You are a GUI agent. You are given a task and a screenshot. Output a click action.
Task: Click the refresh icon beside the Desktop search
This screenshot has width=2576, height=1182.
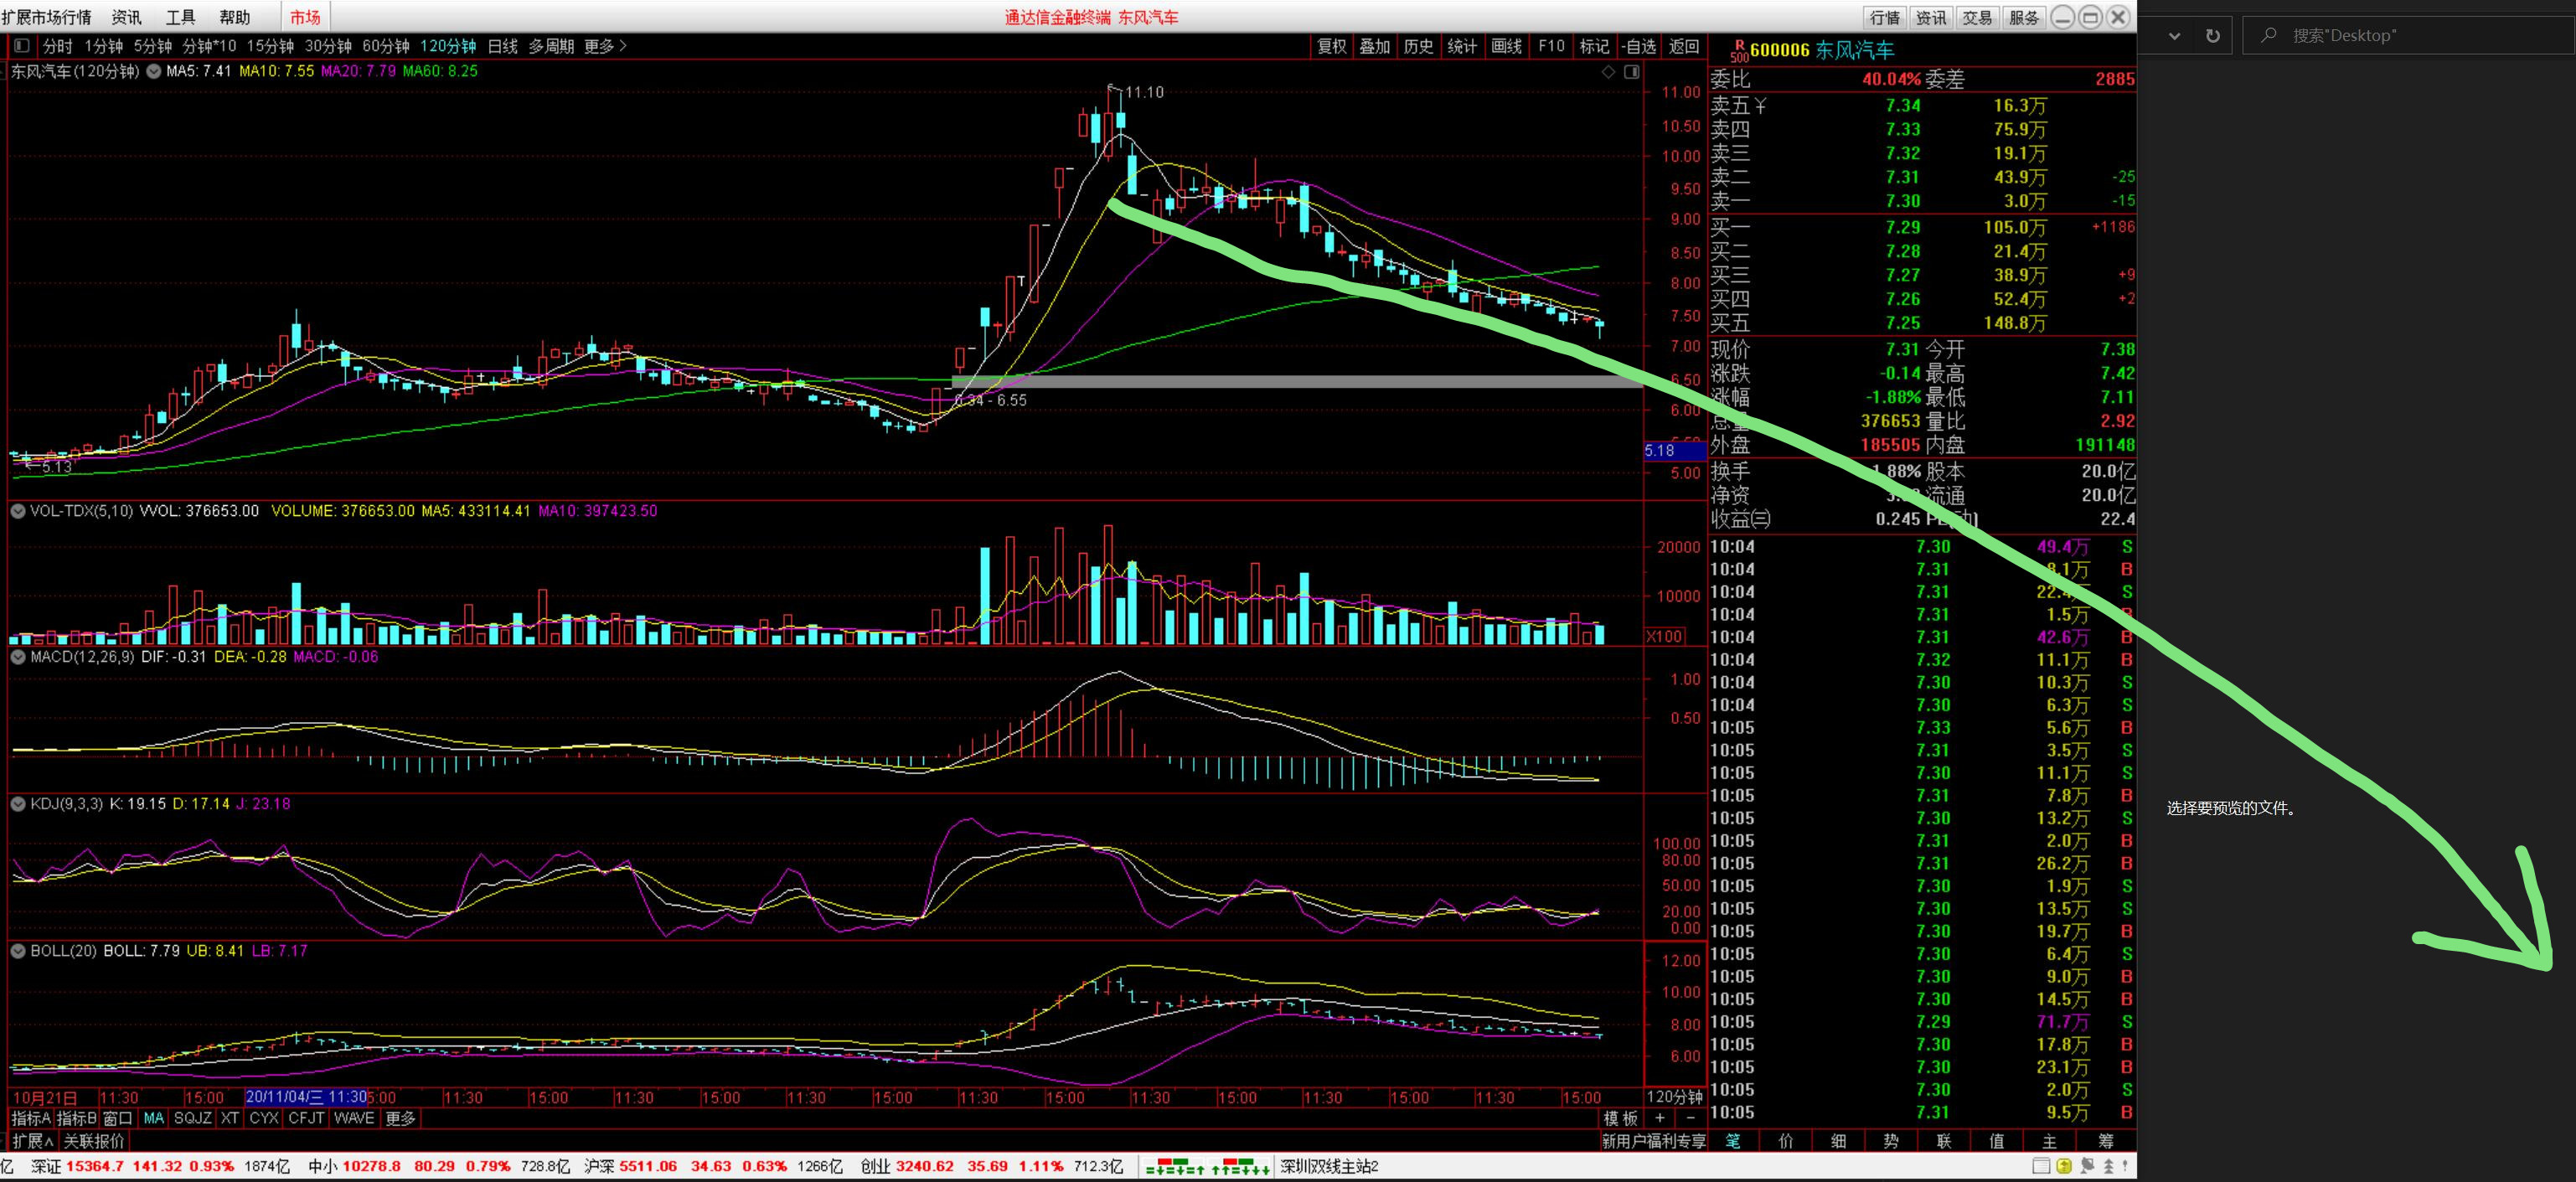[x=2213, y=36]
